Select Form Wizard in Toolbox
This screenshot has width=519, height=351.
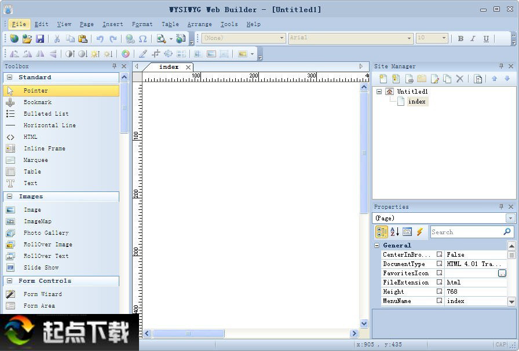(61, 294)
